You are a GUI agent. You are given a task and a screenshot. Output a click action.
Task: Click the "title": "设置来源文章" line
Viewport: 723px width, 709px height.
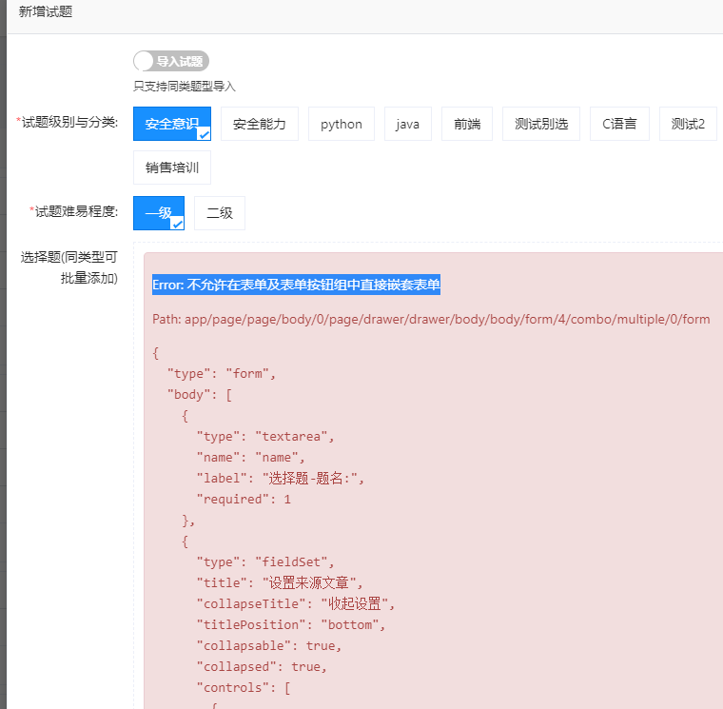click(280, 583)
